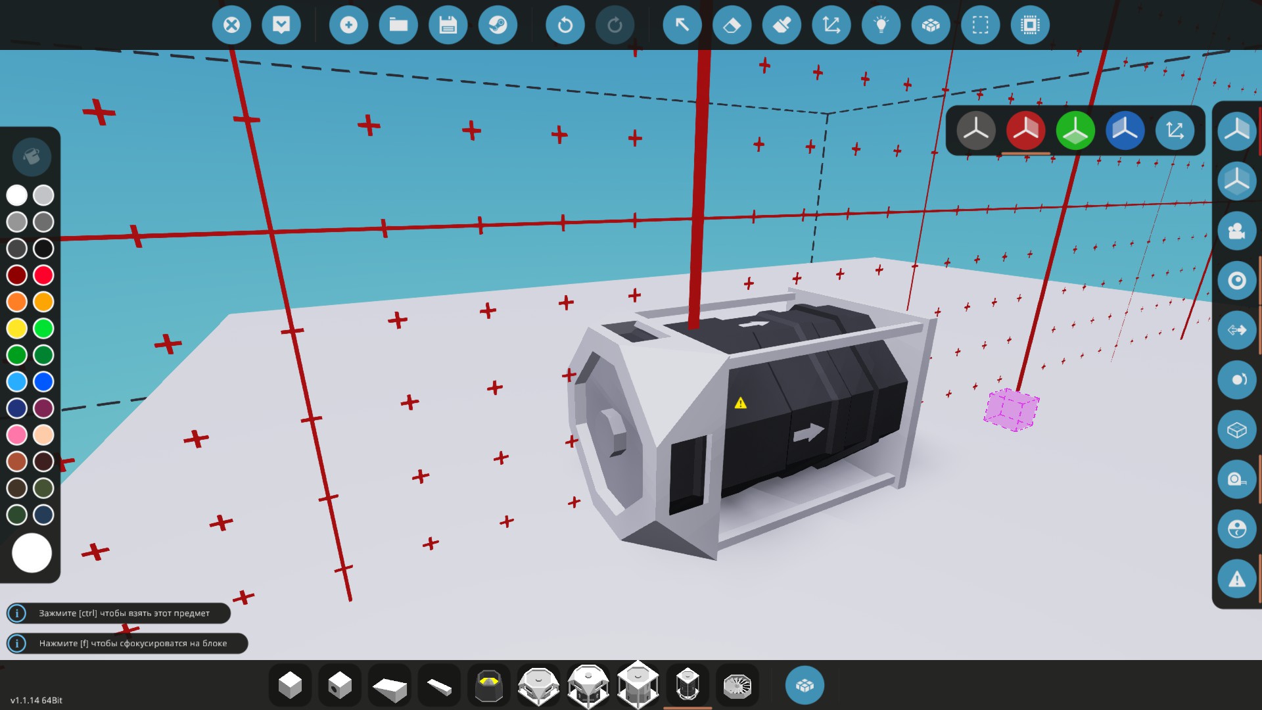The width and height of the screenshot is (1262, 710).
Task: Select the fan turbine component in hotbar
Action: [737, 686]
